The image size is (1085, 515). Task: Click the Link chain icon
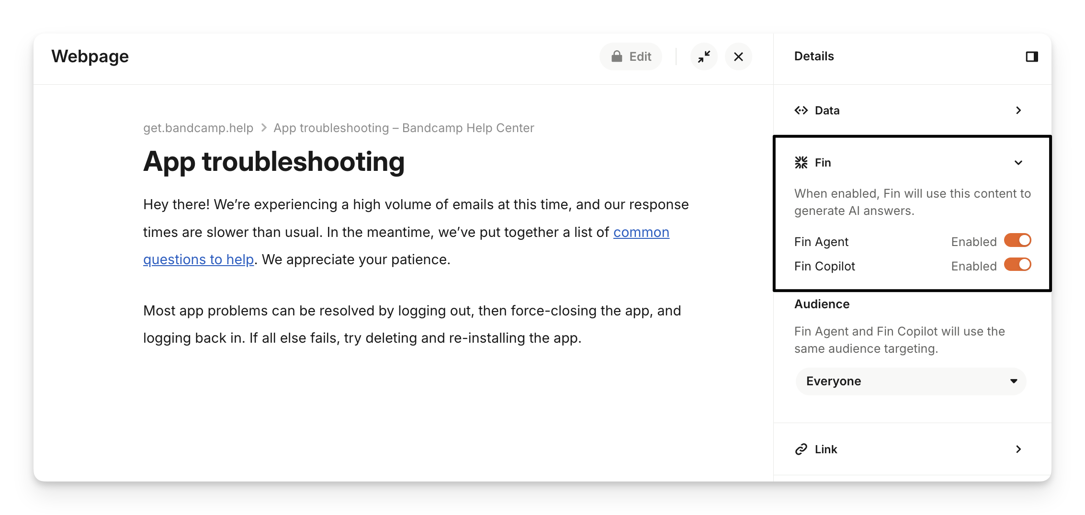point(801,449)
